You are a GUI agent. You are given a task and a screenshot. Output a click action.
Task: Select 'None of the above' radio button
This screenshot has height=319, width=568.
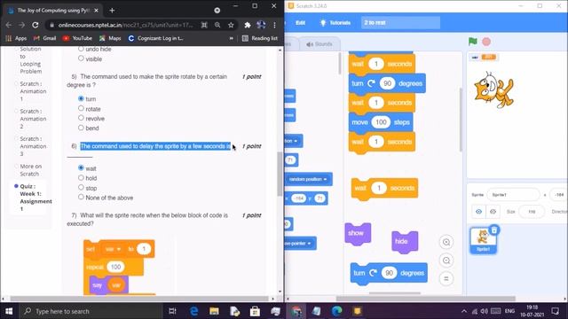[81, 197]
